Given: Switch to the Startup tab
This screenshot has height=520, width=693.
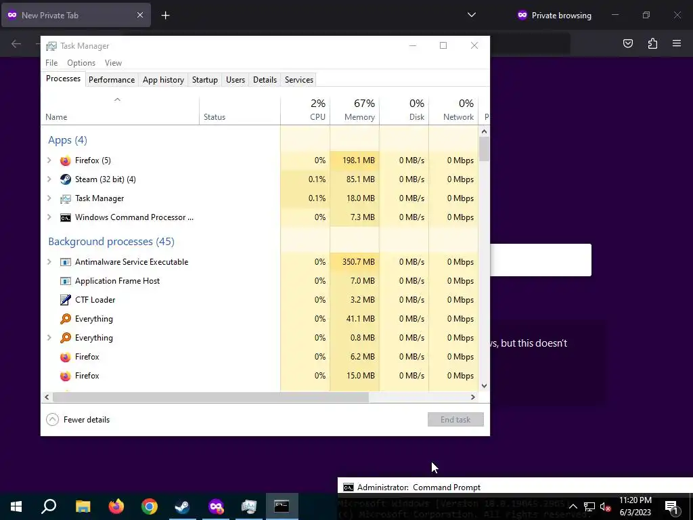Looking at the screenshot, I should click(x=204, y=80).
